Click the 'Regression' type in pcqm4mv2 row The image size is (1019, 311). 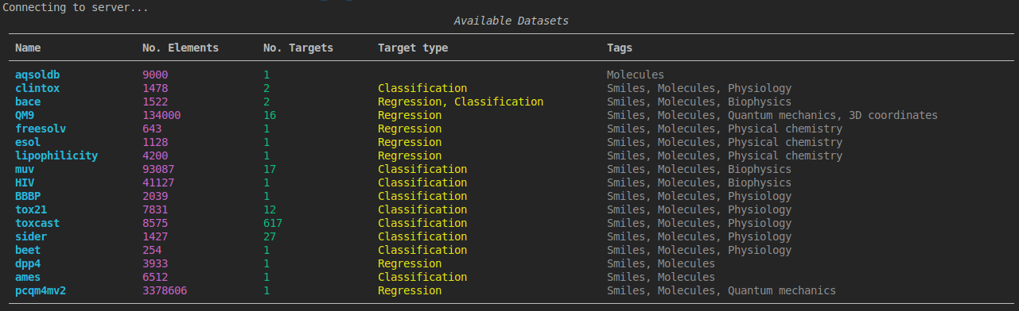(410, 290)
